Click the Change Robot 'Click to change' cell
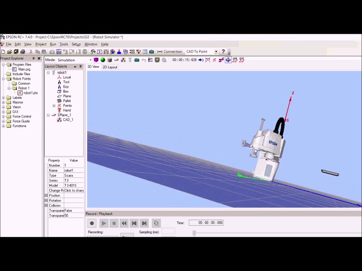Viewport: 362px width, 271px height. [x=74, y=191]
